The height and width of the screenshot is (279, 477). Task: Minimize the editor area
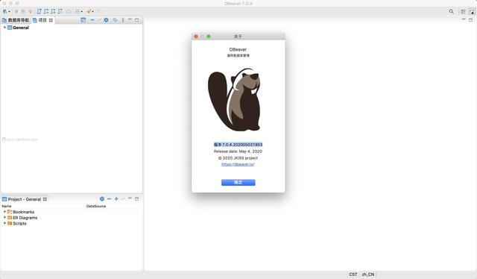[x=464, y=19]
